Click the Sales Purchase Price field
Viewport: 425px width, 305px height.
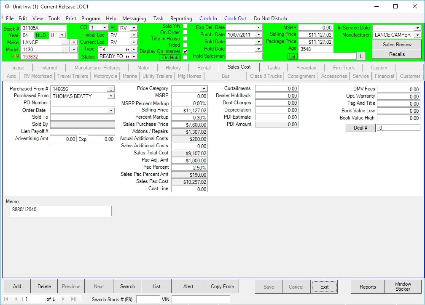(189, 125)
